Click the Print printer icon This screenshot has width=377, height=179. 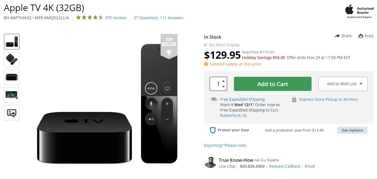pyautogui.click(x=361, y=36)
